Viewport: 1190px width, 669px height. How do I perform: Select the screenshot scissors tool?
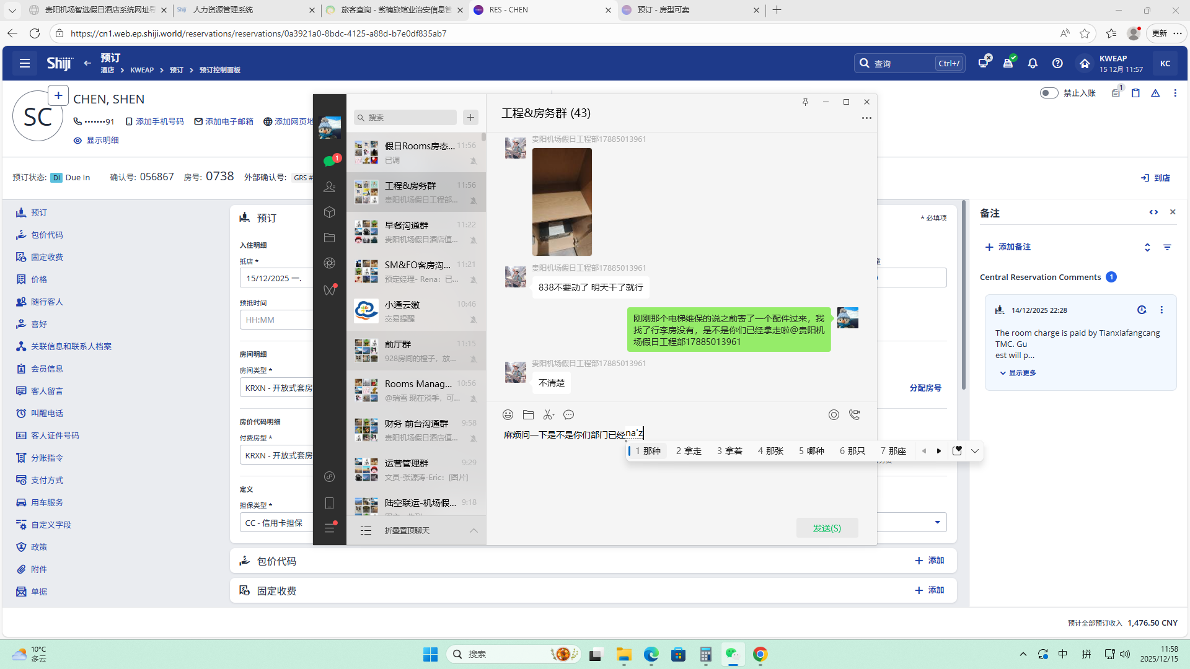tap(548, 415)
